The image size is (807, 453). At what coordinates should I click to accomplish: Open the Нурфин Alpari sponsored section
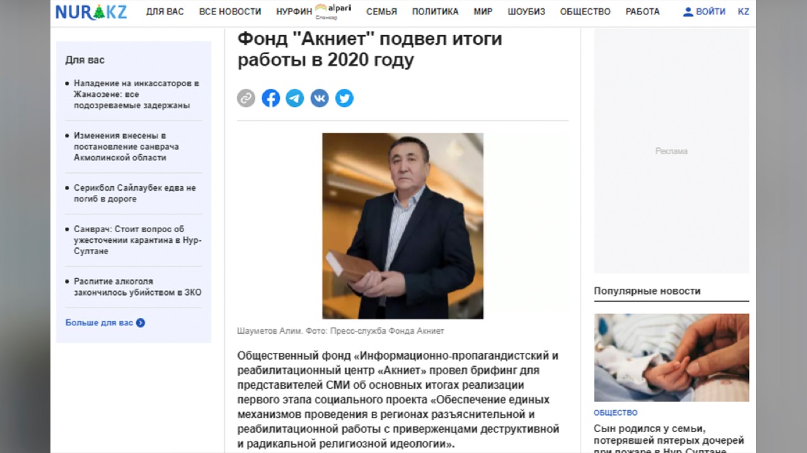pyautogui.click(x=313, y=11)
